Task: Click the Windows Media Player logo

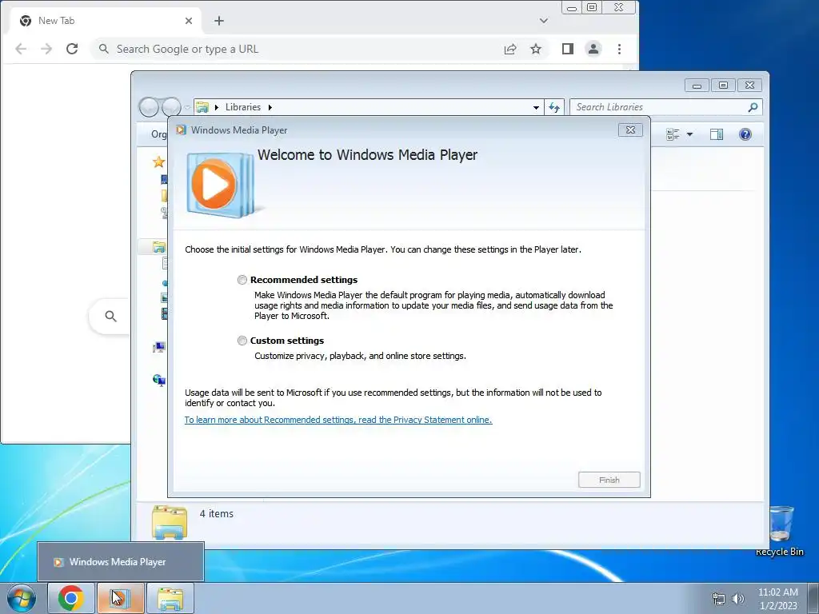Action: (221, 185)
